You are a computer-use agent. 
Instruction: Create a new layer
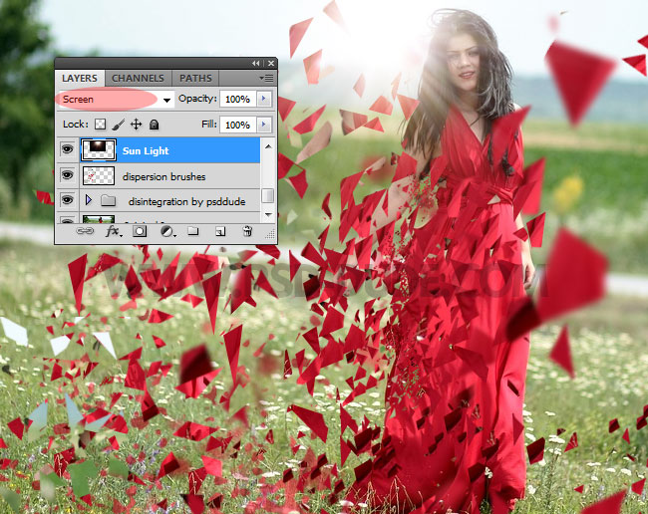click(x=220, y=232)
